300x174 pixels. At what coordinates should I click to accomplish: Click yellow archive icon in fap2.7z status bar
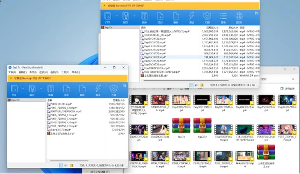tap(72, 165)
